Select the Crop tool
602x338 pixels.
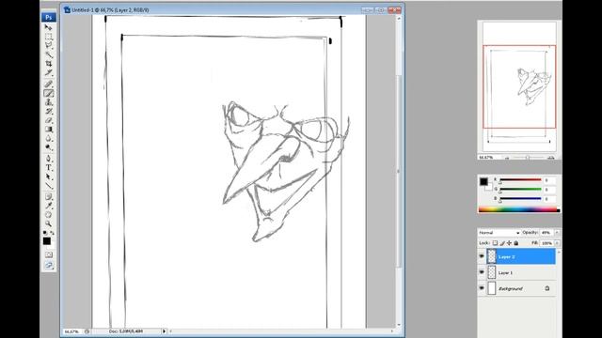[x=48, y=64]
